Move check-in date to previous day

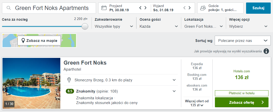click(140, 8)
